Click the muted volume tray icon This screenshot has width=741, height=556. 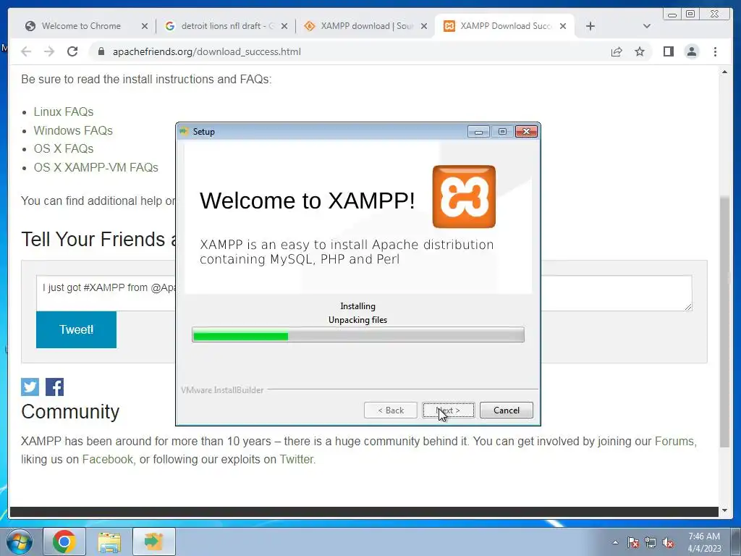pos(668,542)
